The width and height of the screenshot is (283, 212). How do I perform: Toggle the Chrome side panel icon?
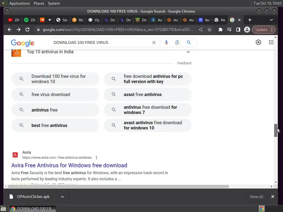coord(238,30)
